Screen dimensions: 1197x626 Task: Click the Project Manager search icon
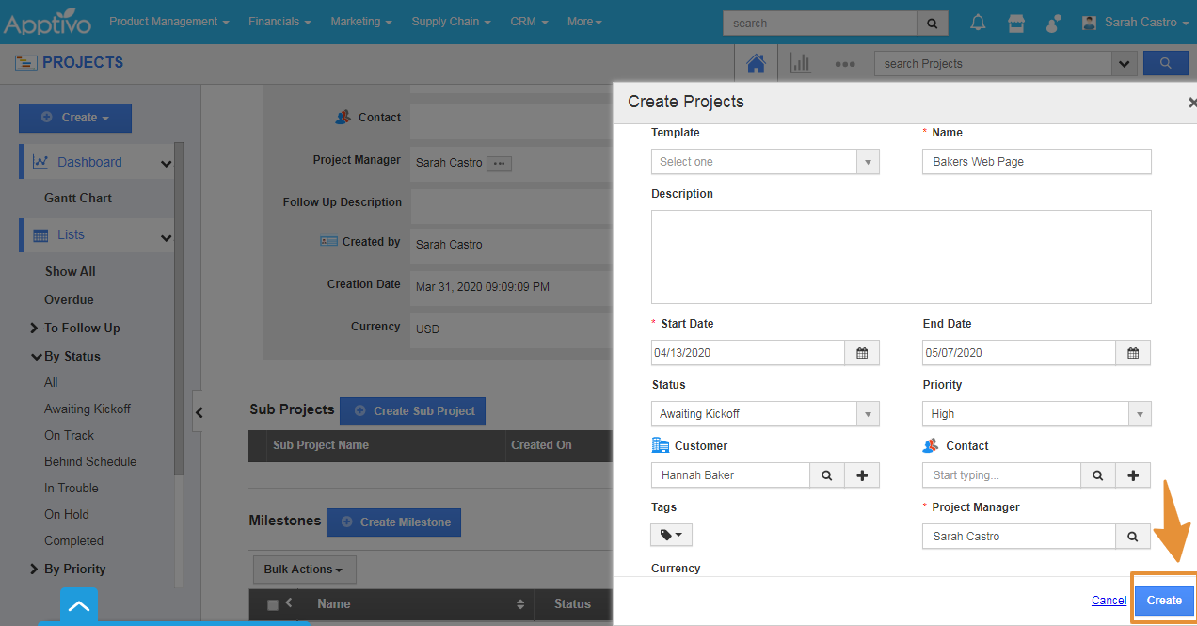click(1133, 537)
